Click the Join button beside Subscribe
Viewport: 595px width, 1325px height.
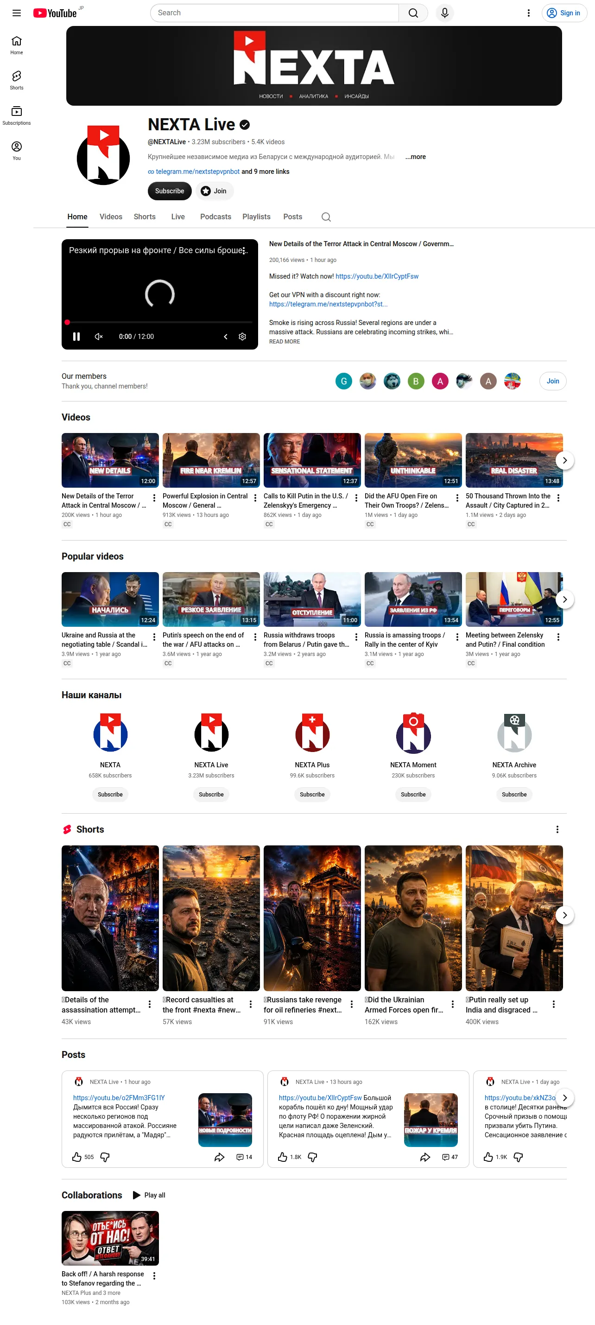(215, 191)
